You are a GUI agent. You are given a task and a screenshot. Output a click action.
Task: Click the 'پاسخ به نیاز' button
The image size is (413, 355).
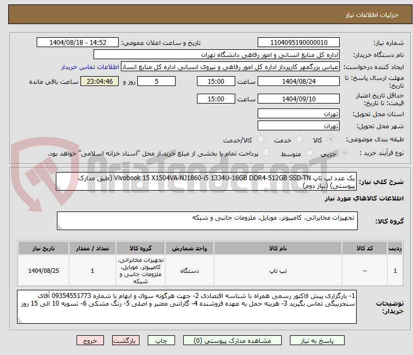click(325, 340)
